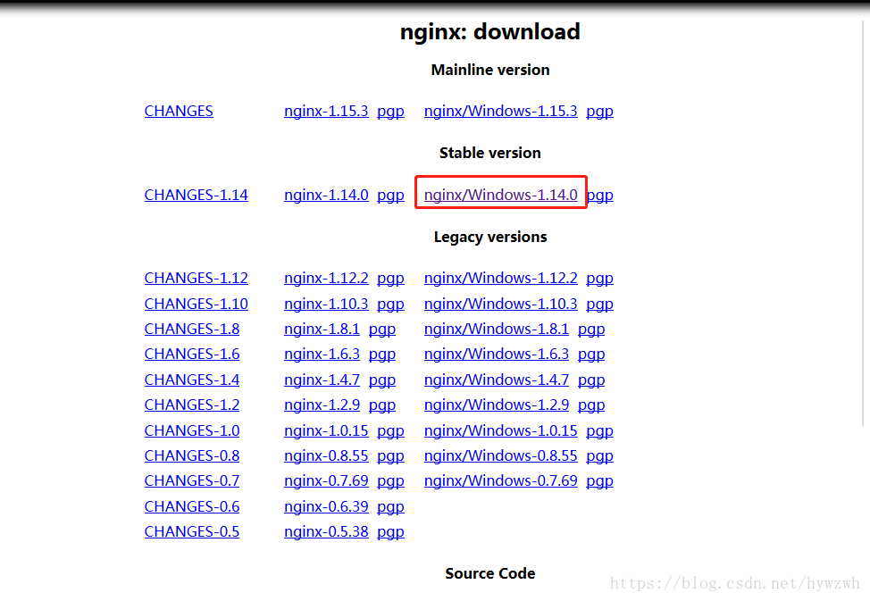Open CHANGES-1.6 link
This screenshot has width=870, height=601.
tap(192, 354)
